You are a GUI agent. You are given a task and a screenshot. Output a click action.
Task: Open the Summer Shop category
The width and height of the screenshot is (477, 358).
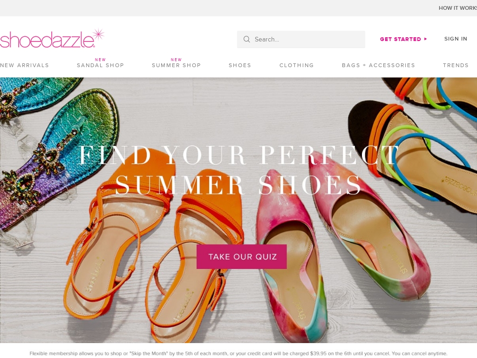coord(177,65)
